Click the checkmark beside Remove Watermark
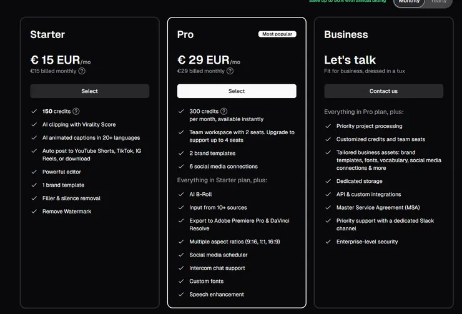The image size is (462, 314). pyautogui.click(x=34, y=212)
